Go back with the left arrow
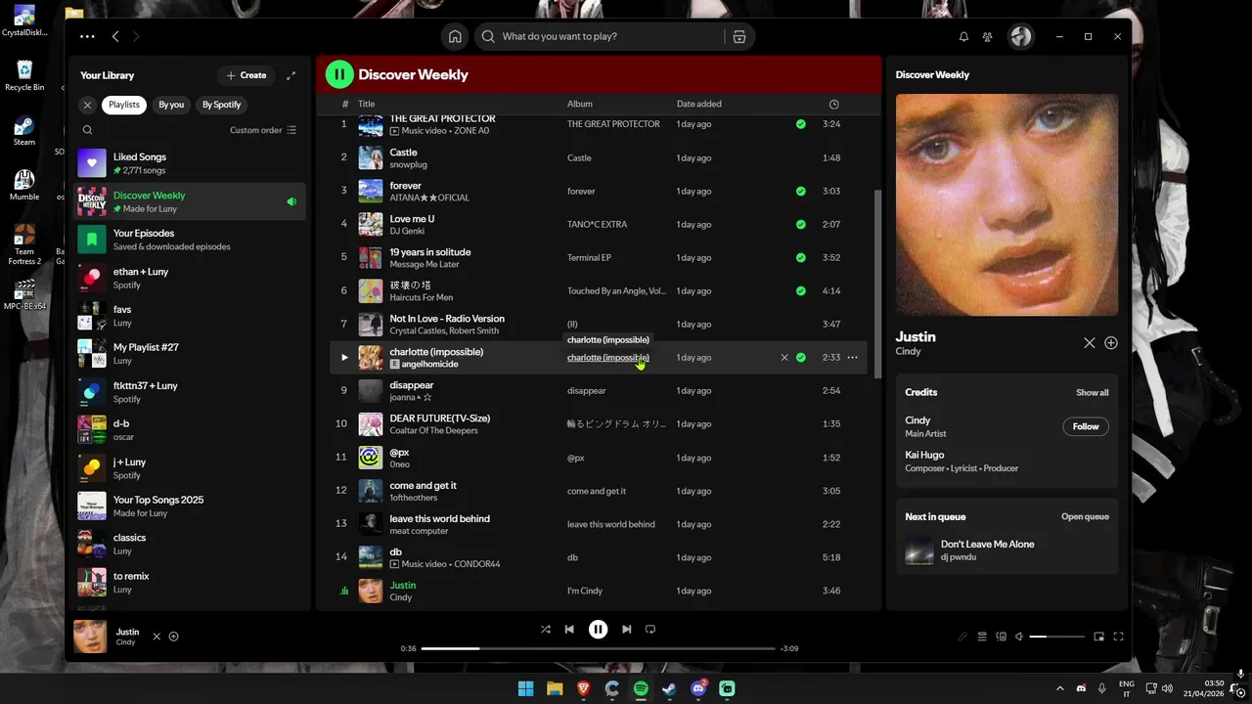The image size is (1252, 704). point(115,36)
